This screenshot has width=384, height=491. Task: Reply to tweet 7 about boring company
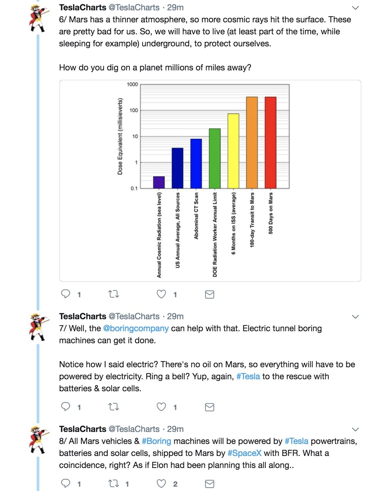click(x=66, y=407)
